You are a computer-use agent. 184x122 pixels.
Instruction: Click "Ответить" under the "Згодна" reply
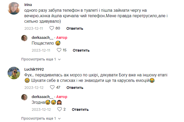[x=80, y=109]
